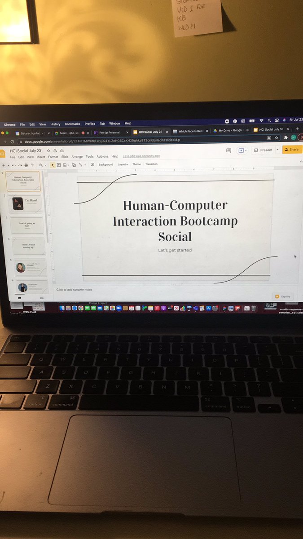Viewport: 303px width, 539px height.
Task: Open the Add-ons menu
Action: [102, 156]
